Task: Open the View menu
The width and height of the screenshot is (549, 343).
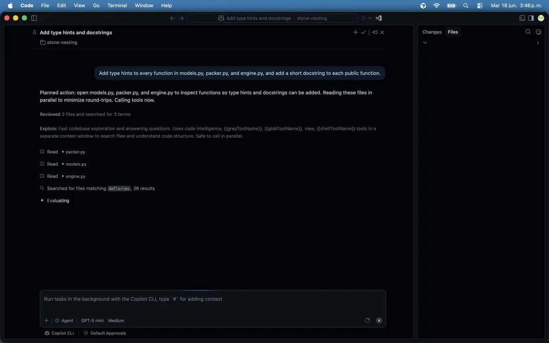Action: [80, 5]
